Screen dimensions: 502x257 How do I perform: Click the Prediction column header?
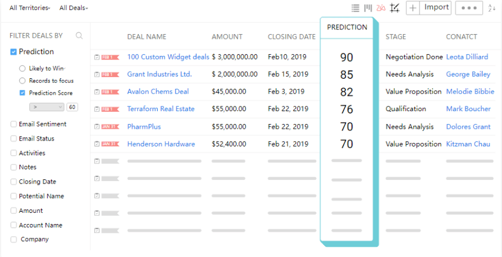(347, 27)
